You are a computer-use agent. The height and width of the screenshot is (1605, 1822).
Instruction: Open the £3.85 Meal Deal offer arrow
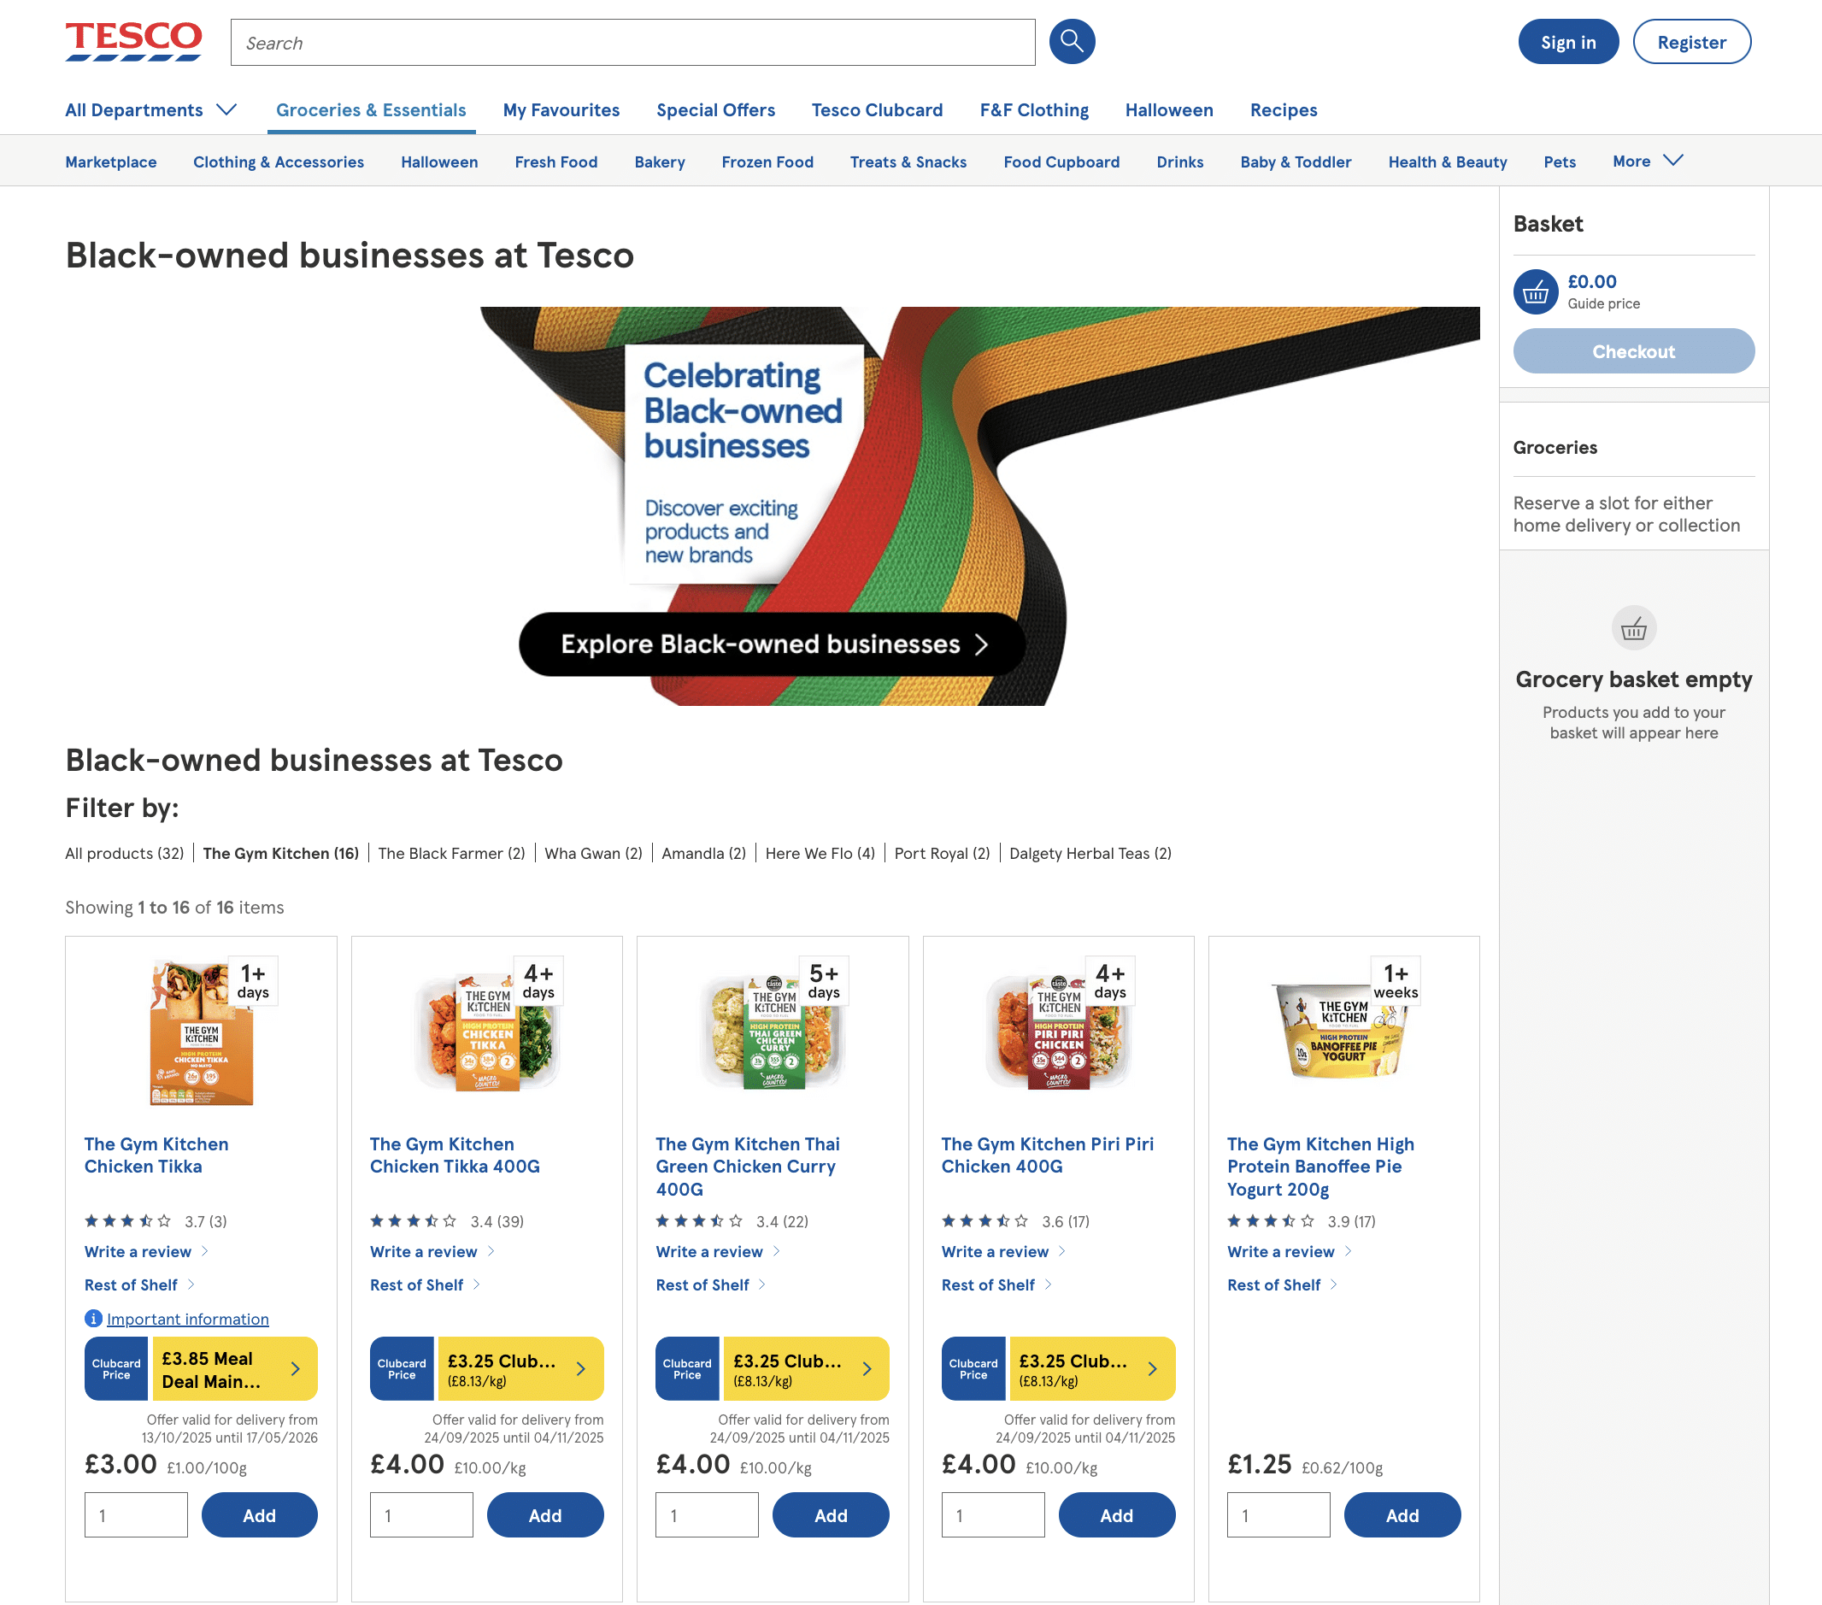click(295, 1367)
